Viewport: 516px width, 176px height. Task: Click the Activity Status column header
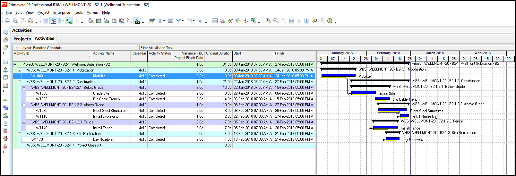pos(160,56)
